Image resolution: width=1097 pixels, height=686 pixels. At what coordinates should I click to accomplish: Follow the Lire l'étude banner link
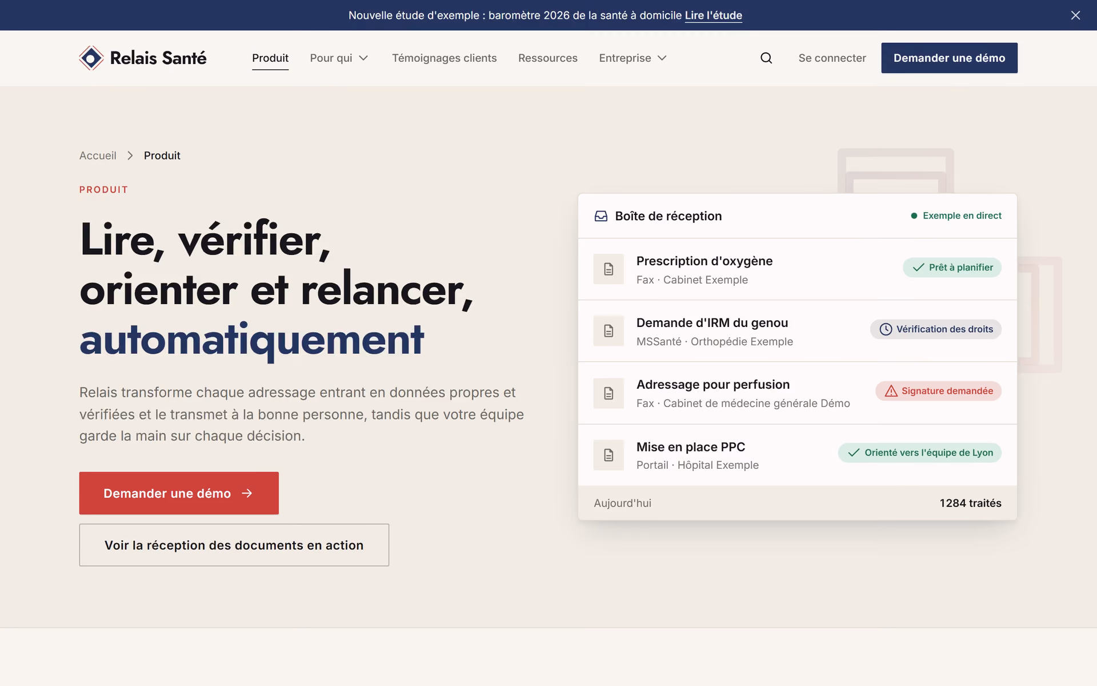pyautogui.click(x=714, y=15)
